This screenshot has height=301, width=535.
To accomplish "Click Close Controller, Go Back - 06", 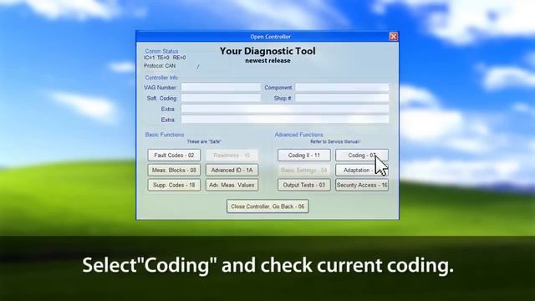I will pos(267,207).
